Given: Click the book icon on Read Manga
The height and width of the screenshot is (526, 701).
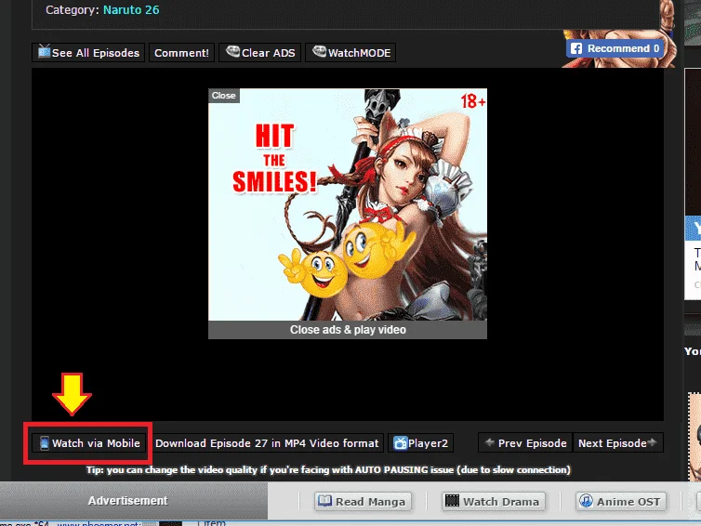Looking at the screenshot, I should (x=325, y=501).
